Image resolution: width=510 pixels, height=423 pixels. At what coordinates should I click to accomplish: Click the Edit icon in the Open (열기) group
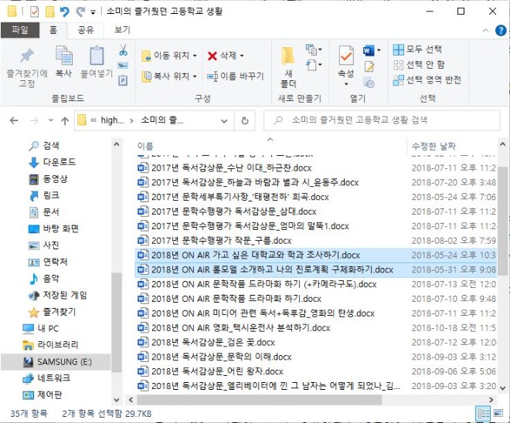[369, 66]
